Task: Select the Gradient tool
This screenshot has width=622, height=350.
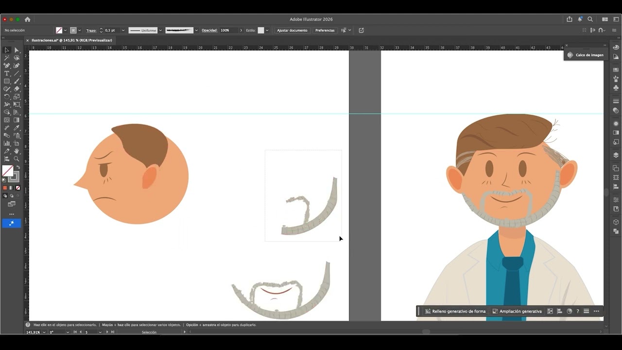Action: click(17, 120)
